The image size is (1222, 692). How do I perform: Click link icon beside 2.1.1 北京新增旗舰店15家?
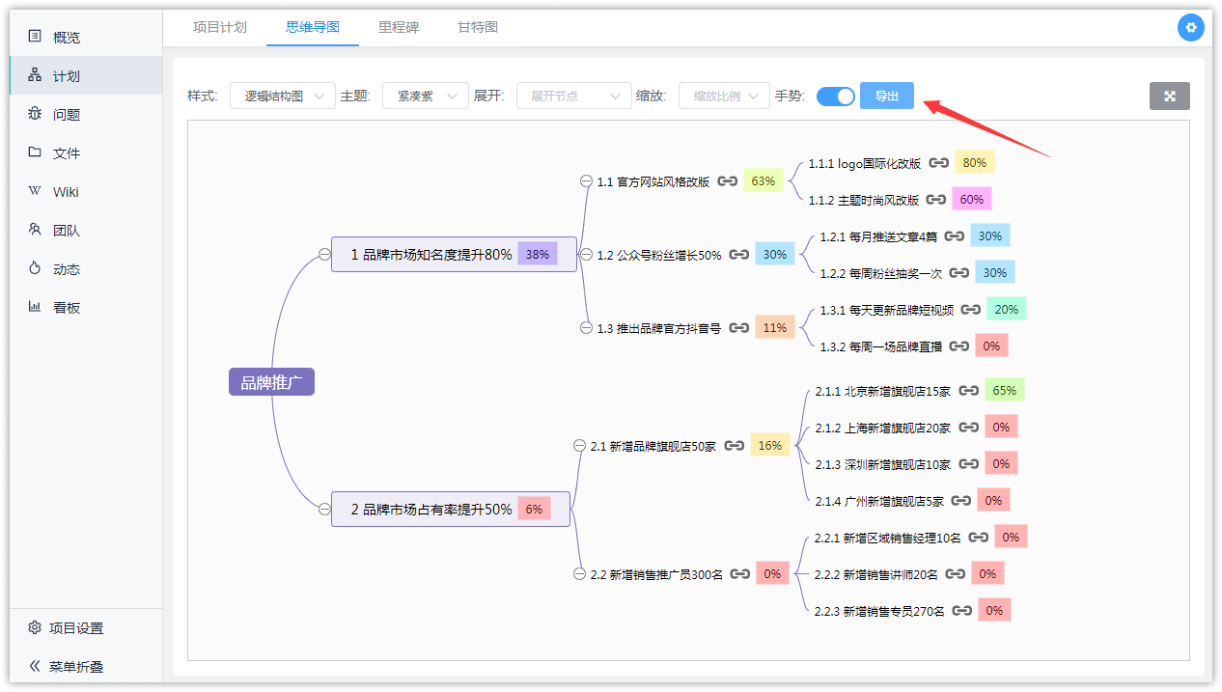969,391
